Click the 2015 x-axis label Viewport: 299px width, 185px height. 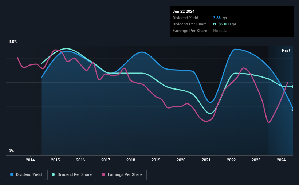(55, 160)
